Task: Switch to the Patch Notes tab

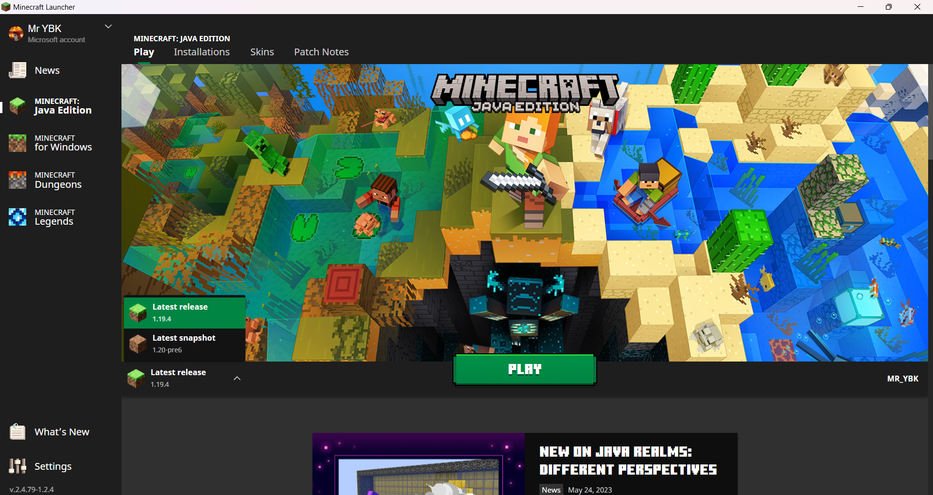Action: [x=321, y=52]
